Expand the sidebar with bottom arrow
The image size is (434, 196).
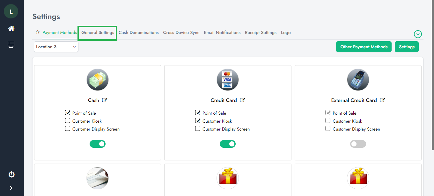pos(11,188)
